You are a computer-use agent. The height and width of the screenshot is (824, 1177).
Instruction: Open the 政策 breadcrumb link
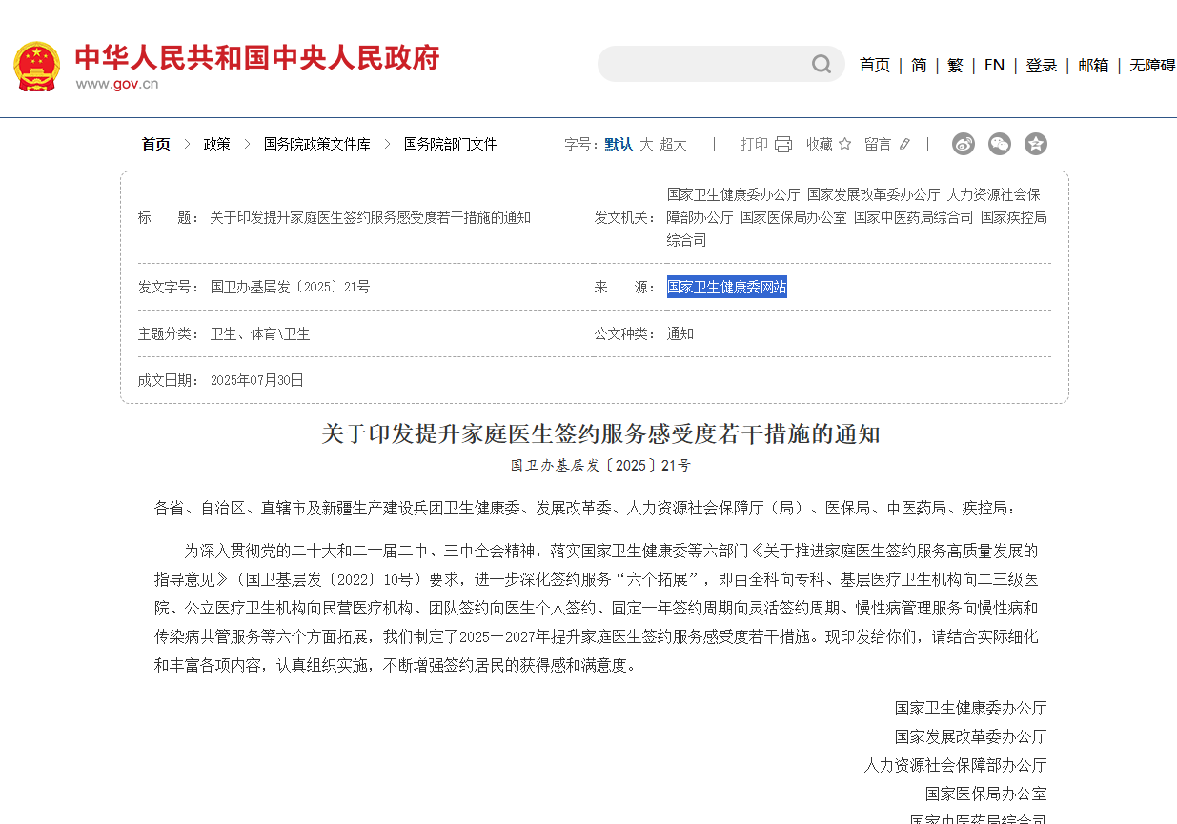216,144
